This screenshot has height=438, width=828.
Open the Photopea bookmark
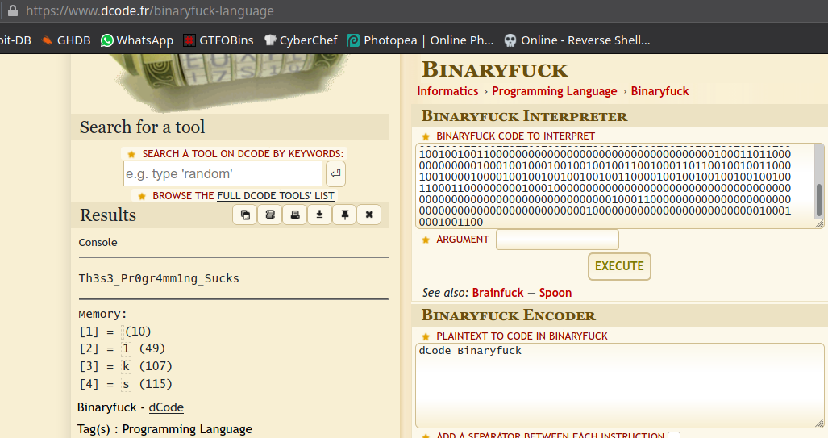pyautogui.click(x=419, y=40)
